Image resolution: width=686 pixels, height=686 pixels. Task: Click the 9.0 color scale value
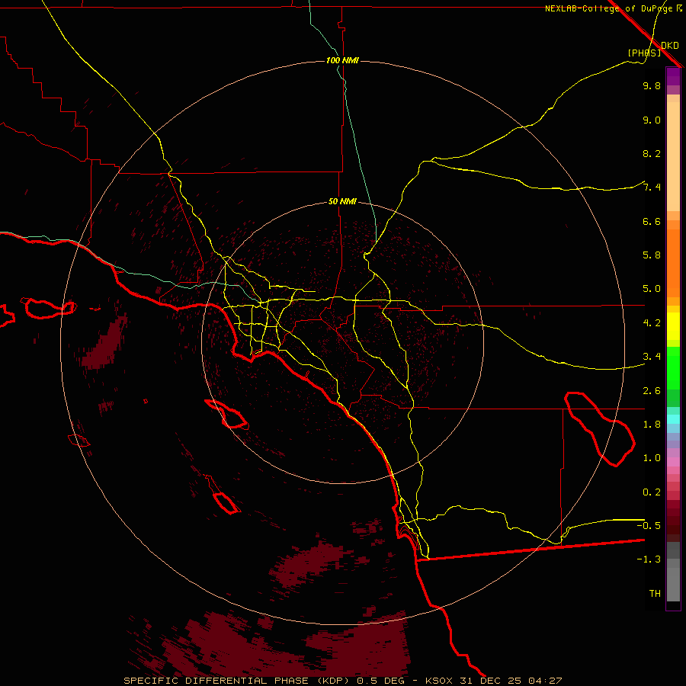click(x=652, y=120)
